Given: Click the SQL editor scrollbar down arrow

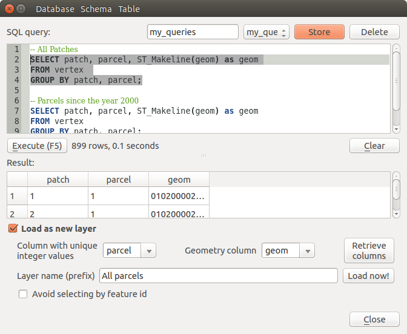Looking at the screenshot, I should tap(396, 129).
